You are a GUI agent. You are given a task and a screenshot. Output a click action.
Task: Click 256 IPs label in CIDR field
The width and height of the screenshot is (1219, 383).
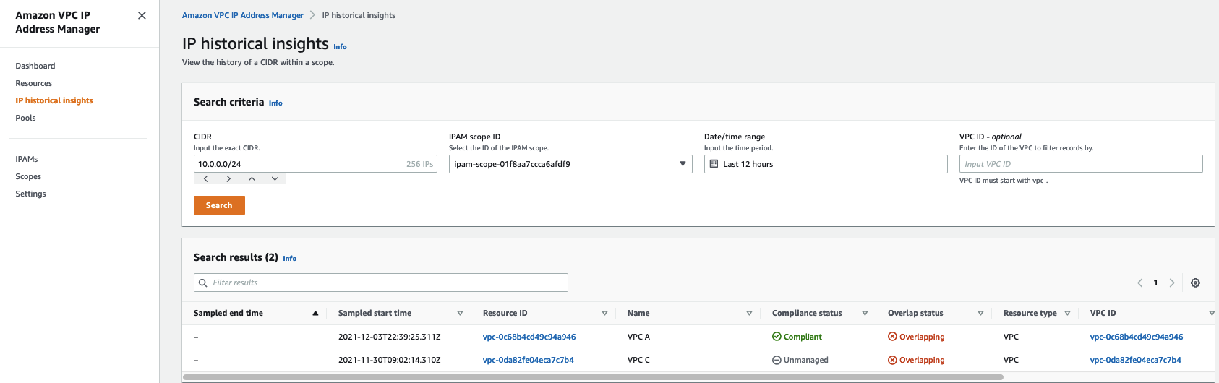(420, 164)
